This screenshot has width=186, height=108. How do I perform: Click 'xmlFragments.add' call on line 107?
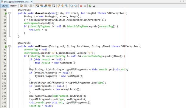[40, 96]
